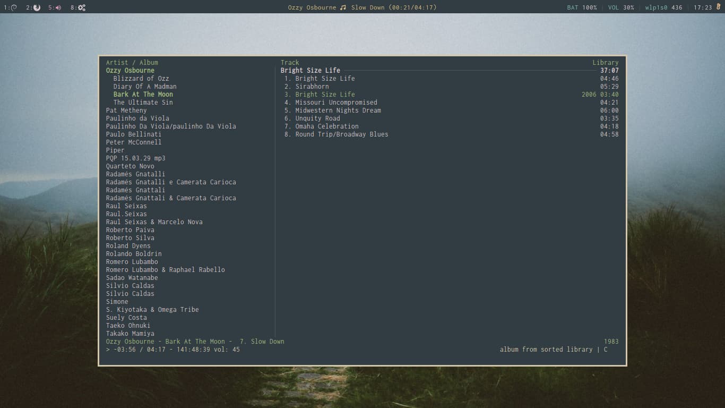This screenshot has height=408, width=725.
Task: Select the Rolando Boldrin artist
Action: click(134, 253)
